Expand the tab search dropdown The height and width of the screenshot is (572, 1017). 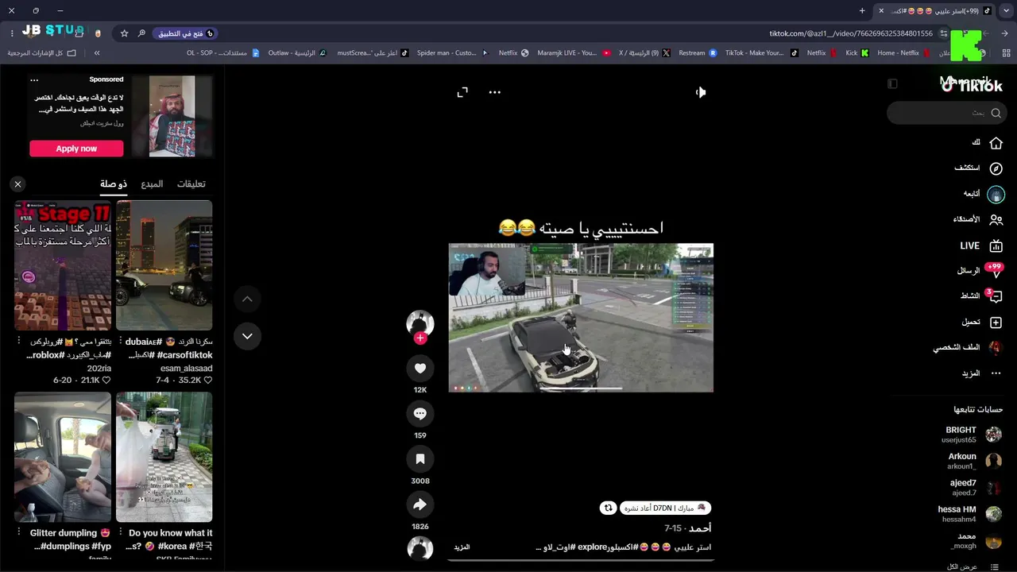[1006, 10]
